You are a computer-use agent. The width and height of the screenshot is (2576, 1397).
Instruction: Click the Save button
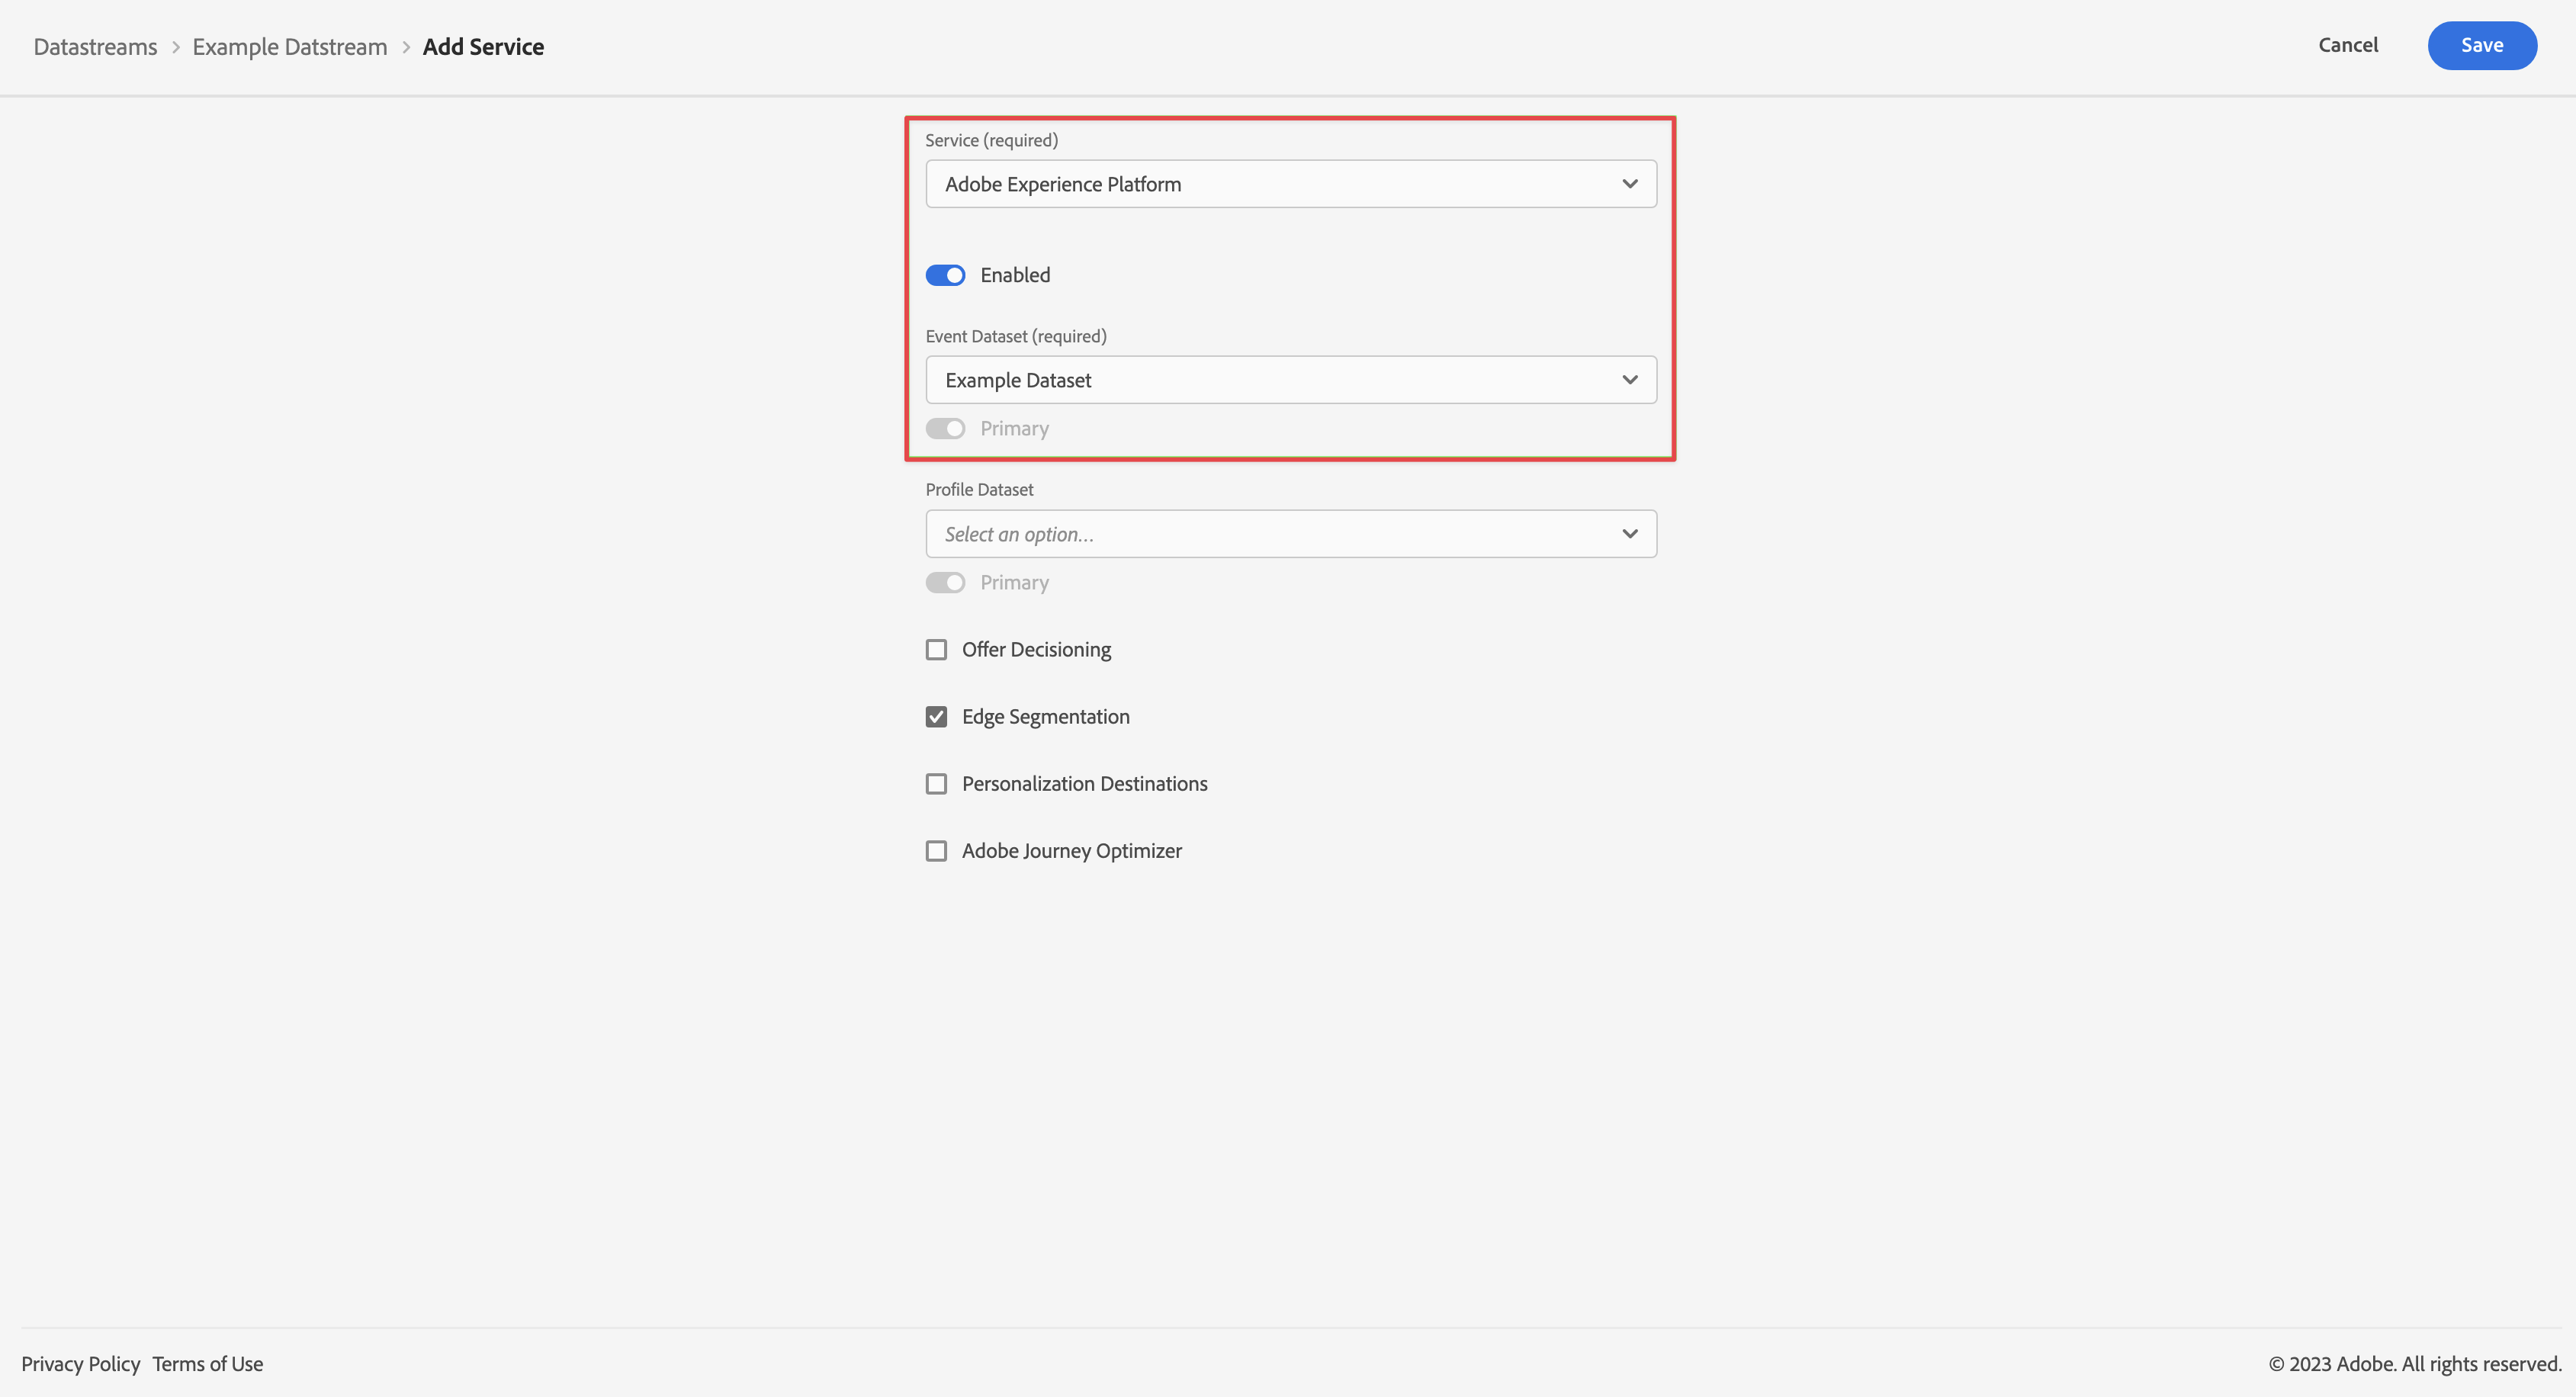2481,45
